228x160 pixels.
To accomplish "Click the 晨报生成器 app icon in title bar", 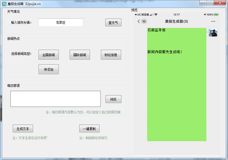I will click(4, 3).
